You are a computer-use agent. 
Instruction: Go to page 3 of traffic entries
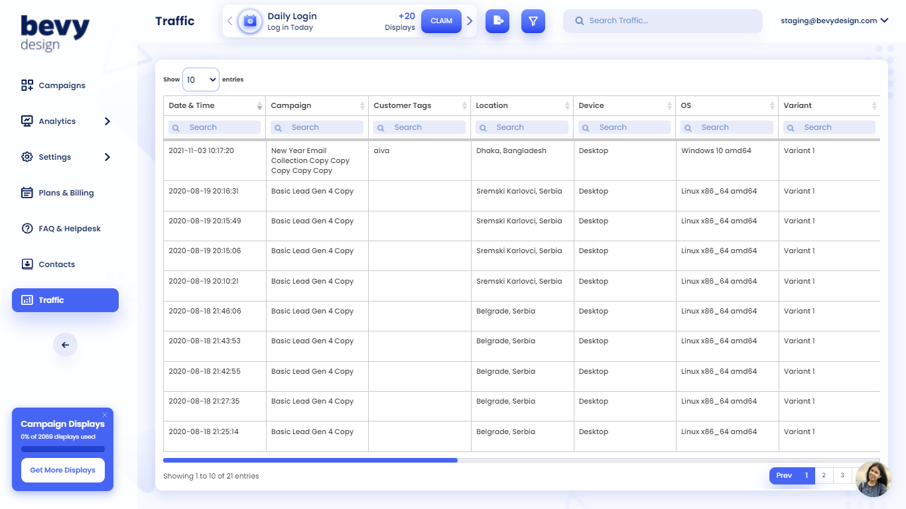point(842,475)
